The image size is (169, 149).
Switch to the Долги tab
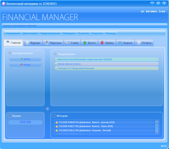(89, 43)
